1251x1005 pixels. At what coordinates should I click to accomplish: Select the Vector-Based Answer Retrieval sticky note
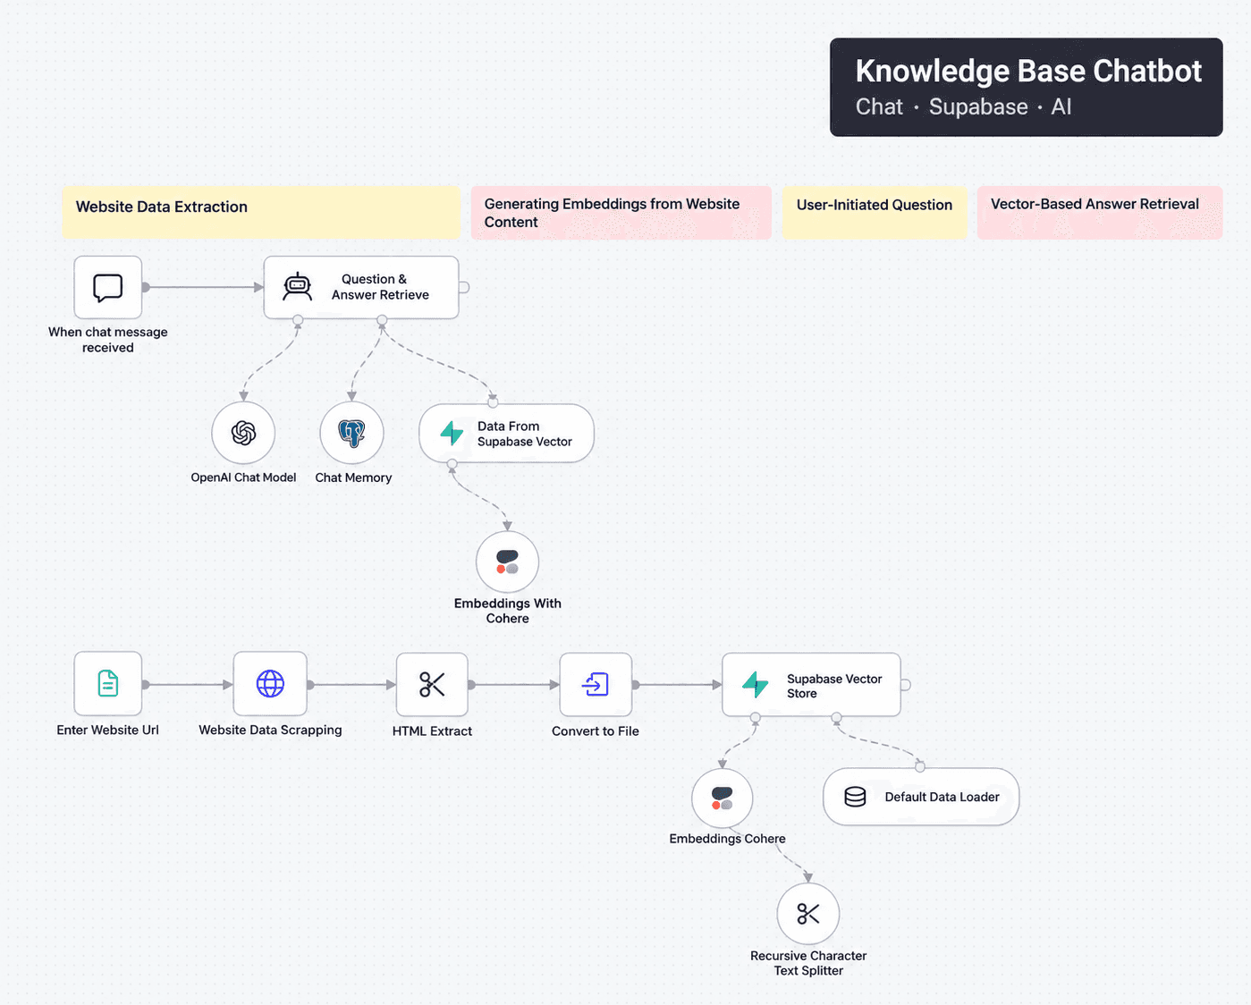[x=1100, y=212]
